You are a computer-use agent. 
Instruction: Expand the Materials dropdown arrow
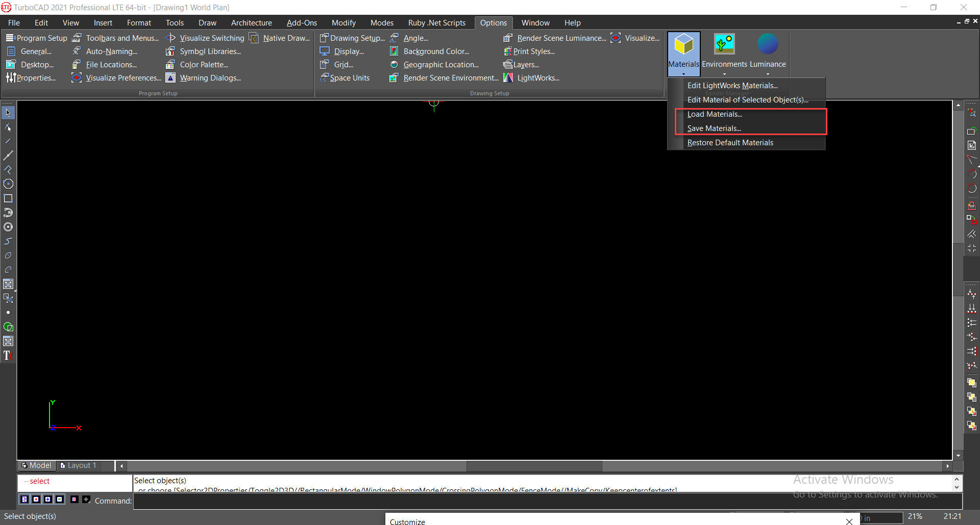pyautogui.click(x=683, y=74)
